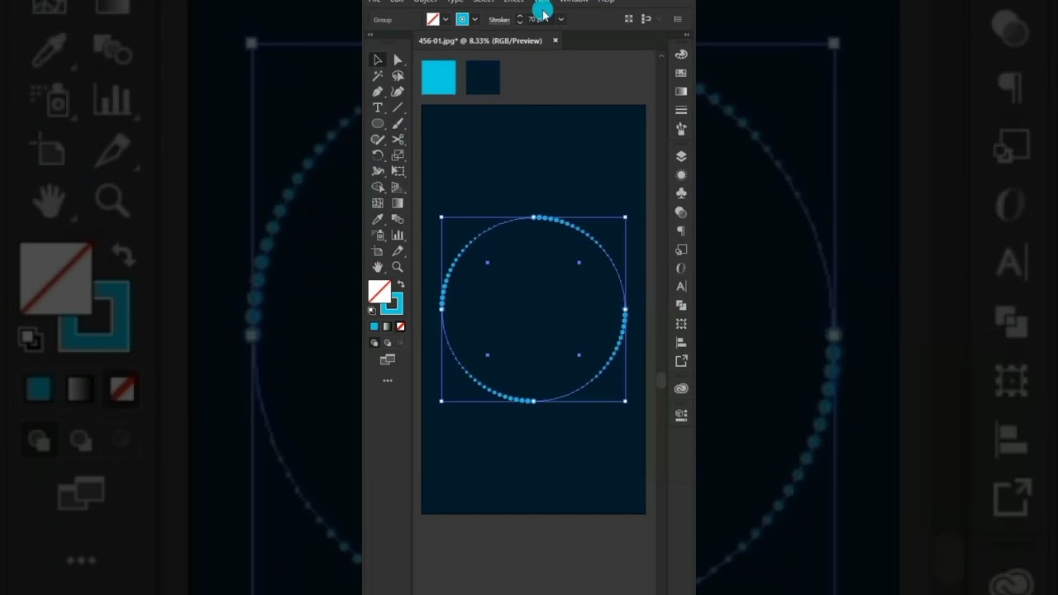Select the Pen tool
The image size is (1058, 595).
click(378, 92)
